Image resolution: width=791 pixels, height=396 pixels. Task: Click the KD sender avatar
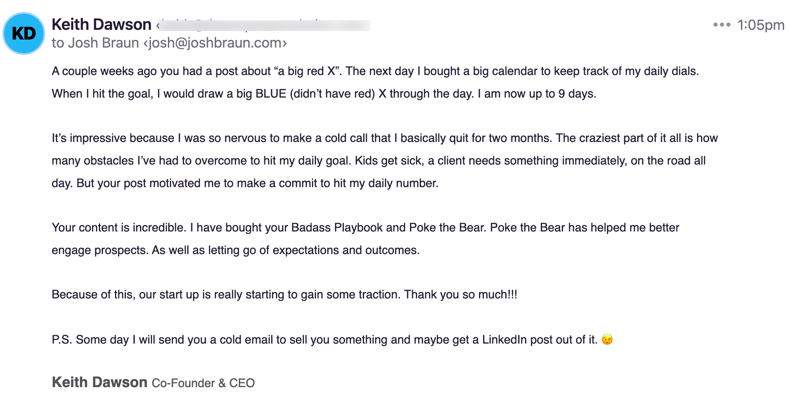(24, 33)
